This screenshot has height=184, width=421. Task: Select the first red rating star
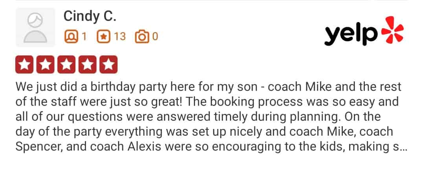(24, 64)
